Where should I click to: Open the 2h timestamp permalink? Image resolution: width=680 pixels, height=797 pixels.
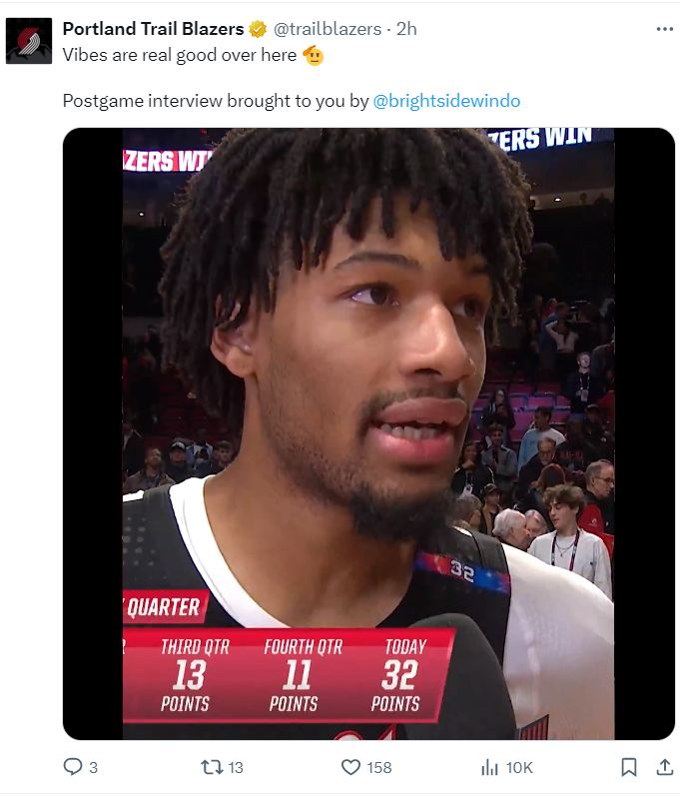406,29
